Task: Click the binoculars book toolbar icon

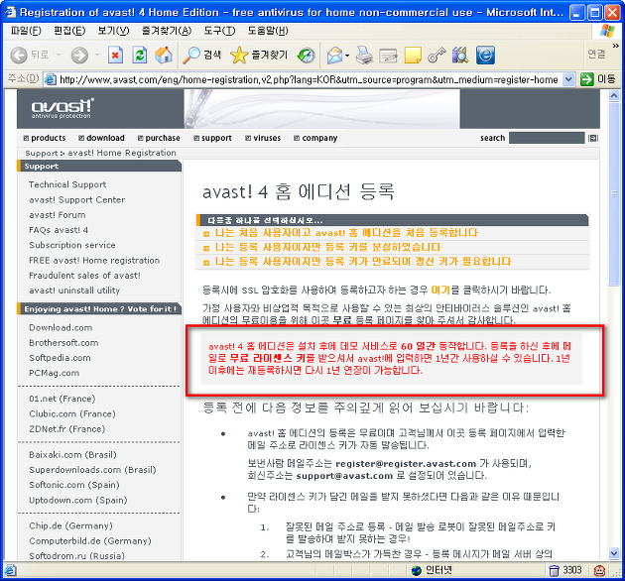Action: (x=460, y=55)
